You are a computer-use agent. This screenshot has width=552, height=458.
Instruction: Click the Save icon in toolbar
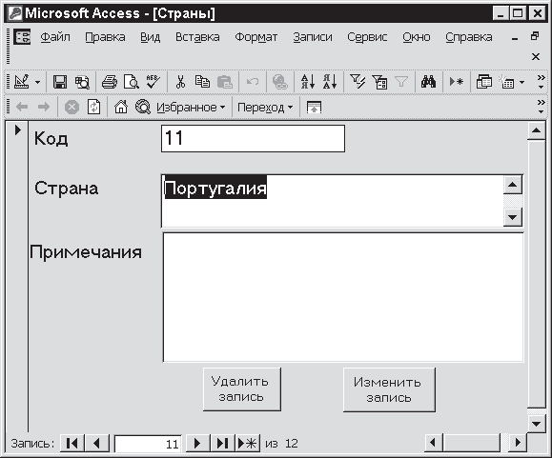pos(60,82)
